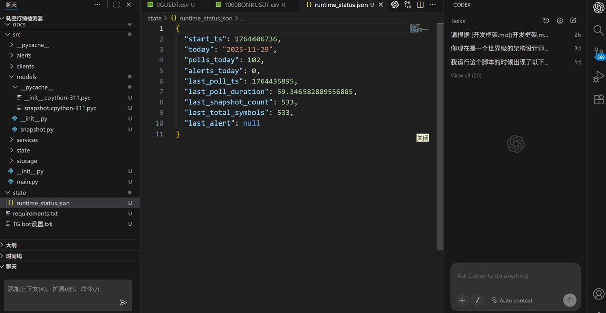
Task: Open more actions in chat panel header
Action: [x=98, y=5]
